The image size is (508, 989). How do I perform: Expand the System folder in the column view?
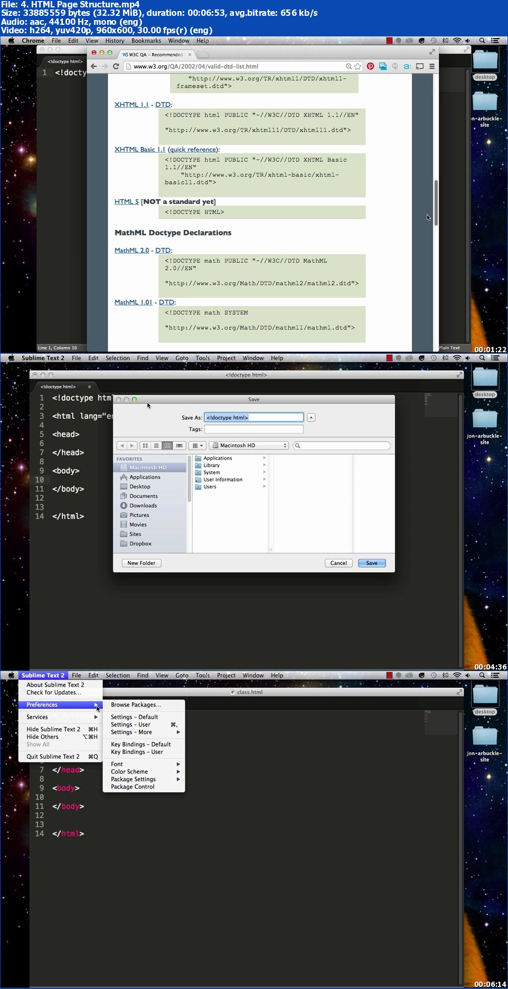tap(264, 472)
